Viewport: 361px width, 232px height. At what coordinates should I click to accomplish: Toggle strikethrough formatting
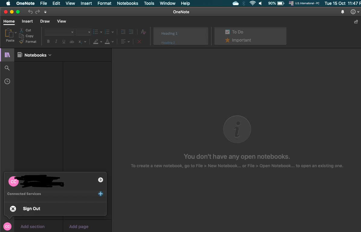[72, 42]
